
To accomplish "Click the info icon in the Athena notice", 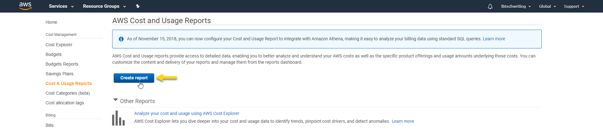I will point(121,39).
